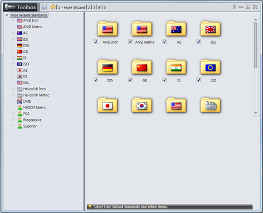
Task: Click the Save icon in toolbar
Action: [44, 7]
